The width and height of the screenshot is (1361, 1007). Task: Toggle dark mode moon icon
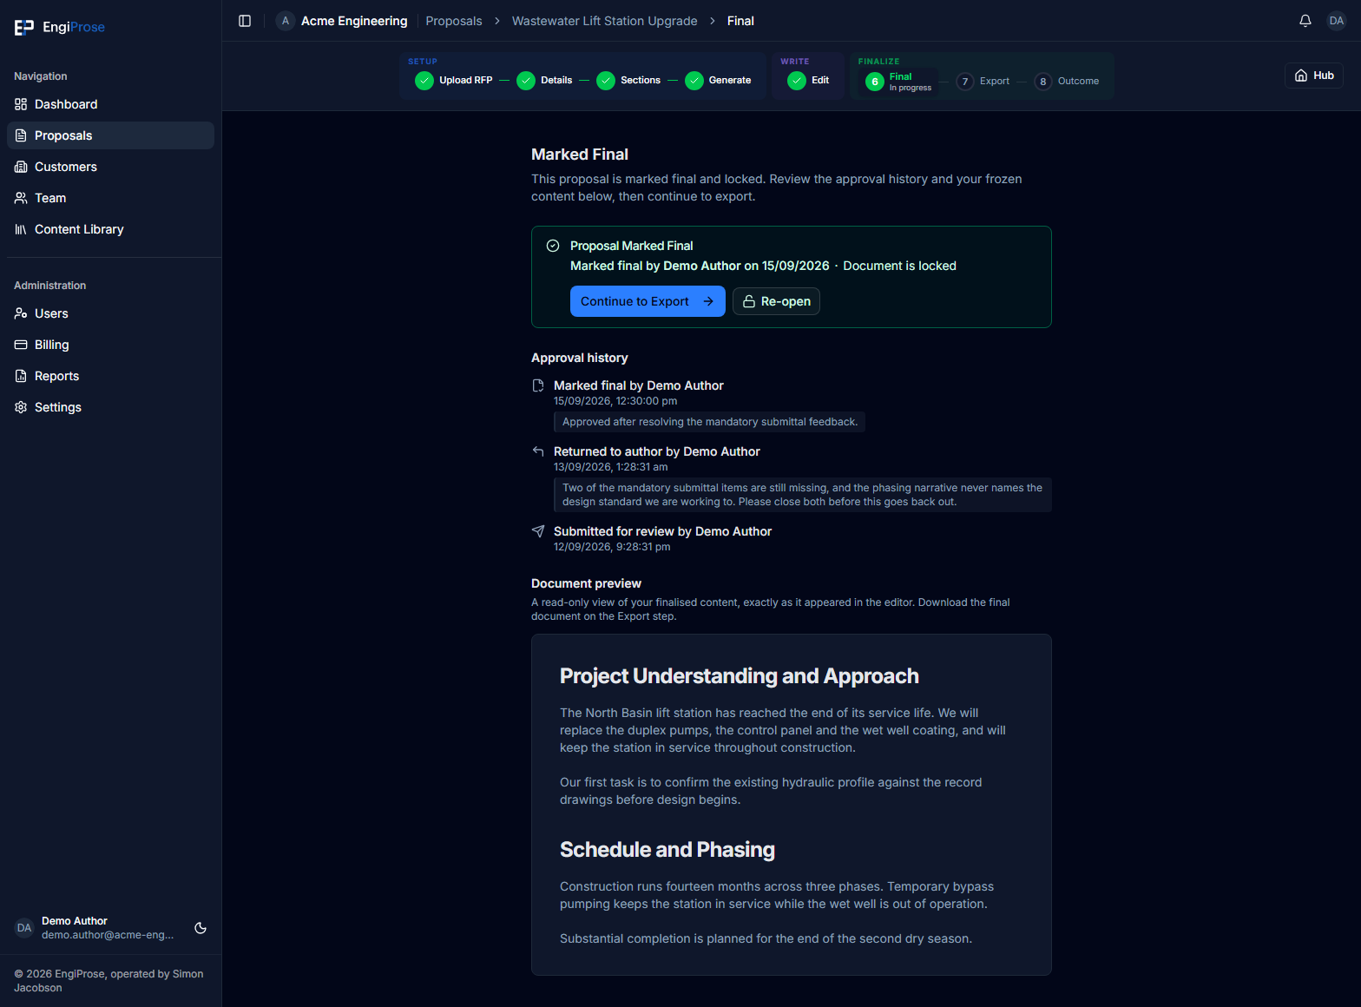click(201, 928)
